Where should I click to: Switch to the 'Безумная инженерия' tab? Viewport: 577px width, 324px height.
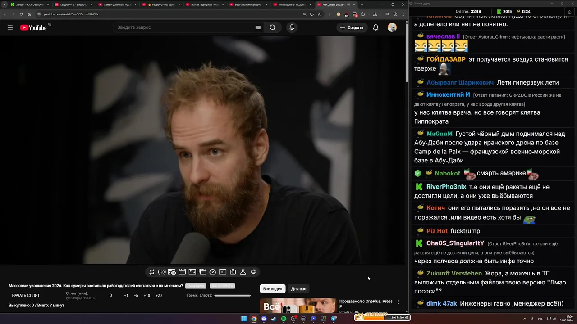(248, 4)
